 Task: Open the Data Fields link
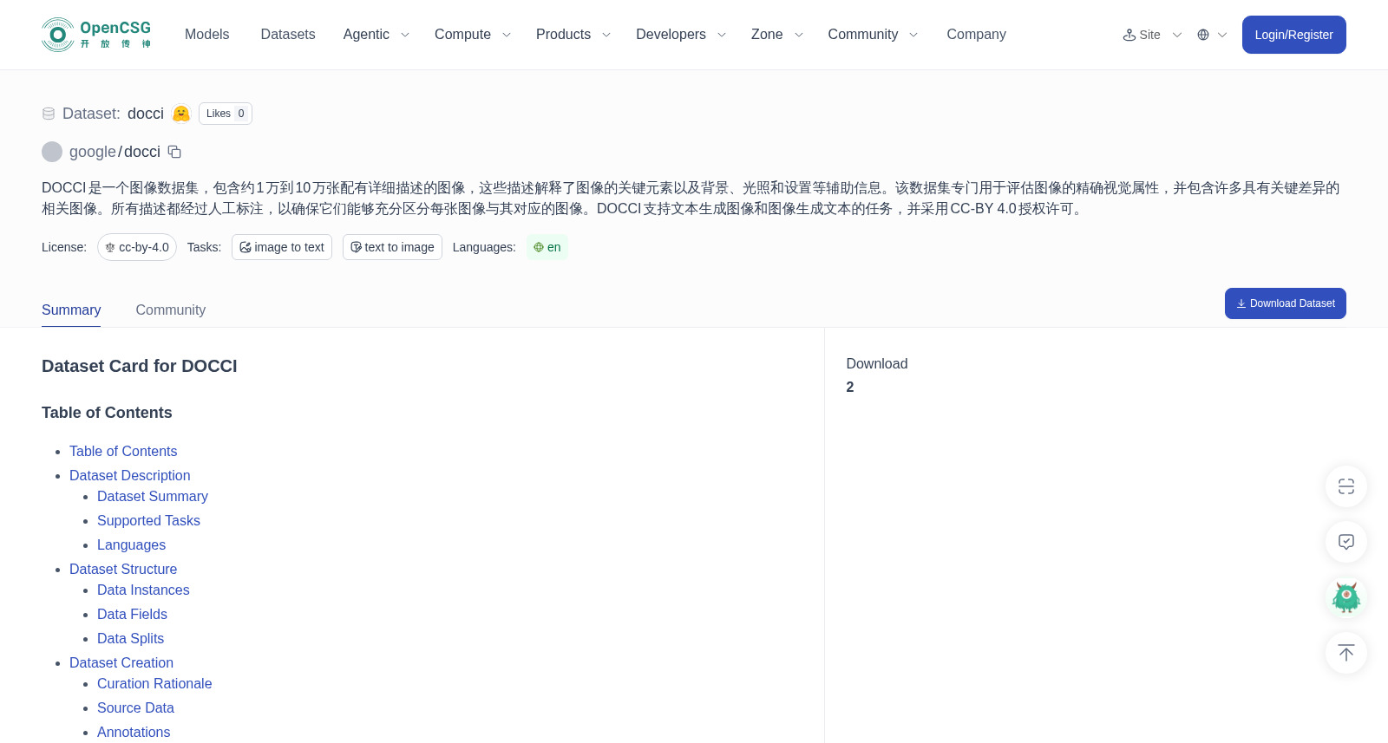pyautogui.click(x=132, y=614)
